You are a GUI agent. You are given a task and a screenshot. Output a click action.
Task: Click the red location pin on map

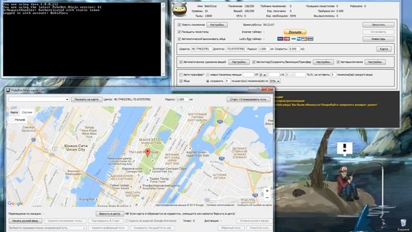[147, 153]
